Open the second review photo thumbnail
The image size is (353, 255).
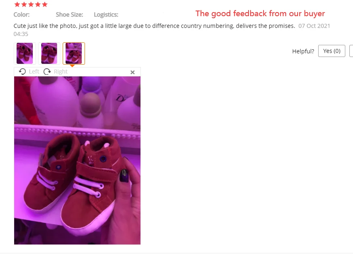pos(49,53)
